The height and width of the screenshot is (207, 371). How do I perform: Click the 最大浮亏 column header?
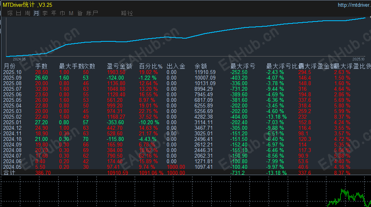click(x=243, y=66)
